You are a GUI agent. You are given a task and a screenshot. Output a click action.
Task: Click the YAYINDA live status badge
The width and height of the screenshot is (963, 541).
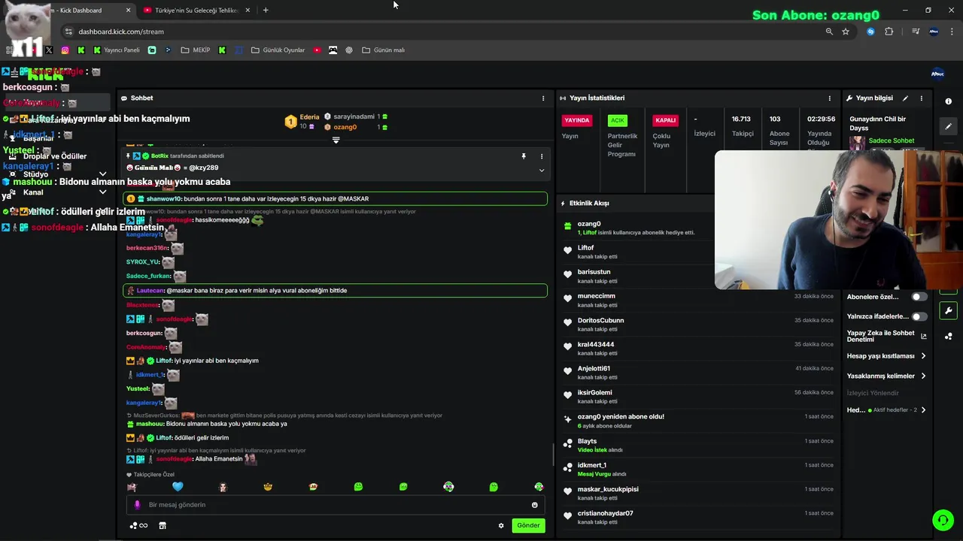point(577,120)
